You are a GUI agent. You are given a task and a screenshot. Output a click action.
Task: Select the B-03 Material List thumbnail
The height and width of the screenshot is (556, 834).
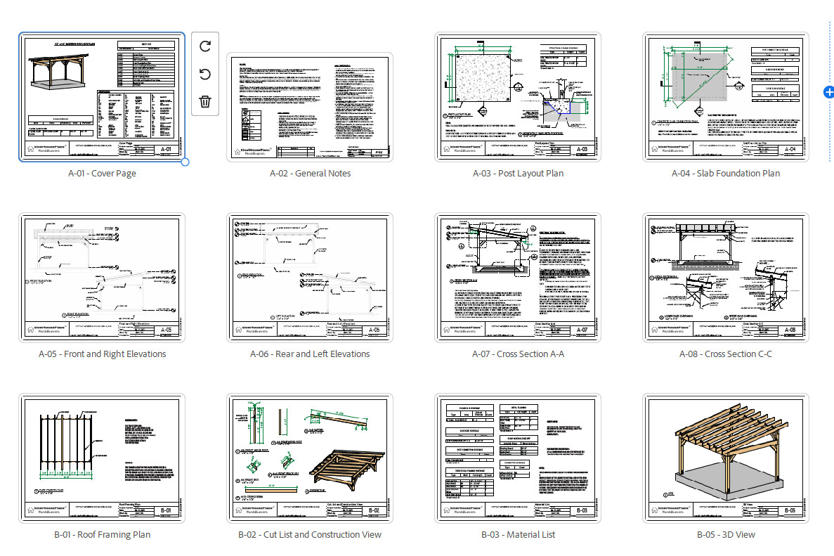(518, 458)
